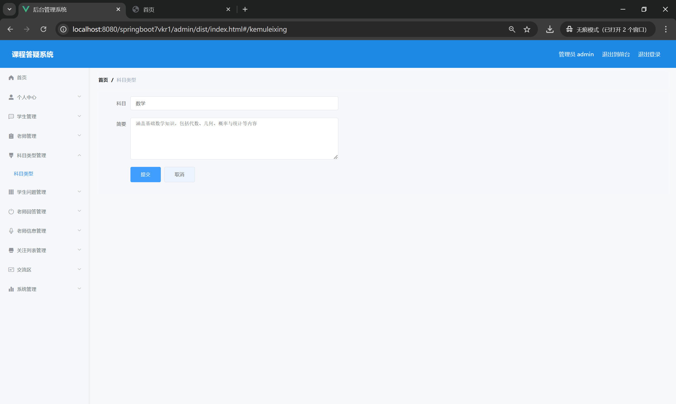Click the power icon beside 老师回答管理
The height and width of the screenshot is (404, 676).
click(11, 212)
